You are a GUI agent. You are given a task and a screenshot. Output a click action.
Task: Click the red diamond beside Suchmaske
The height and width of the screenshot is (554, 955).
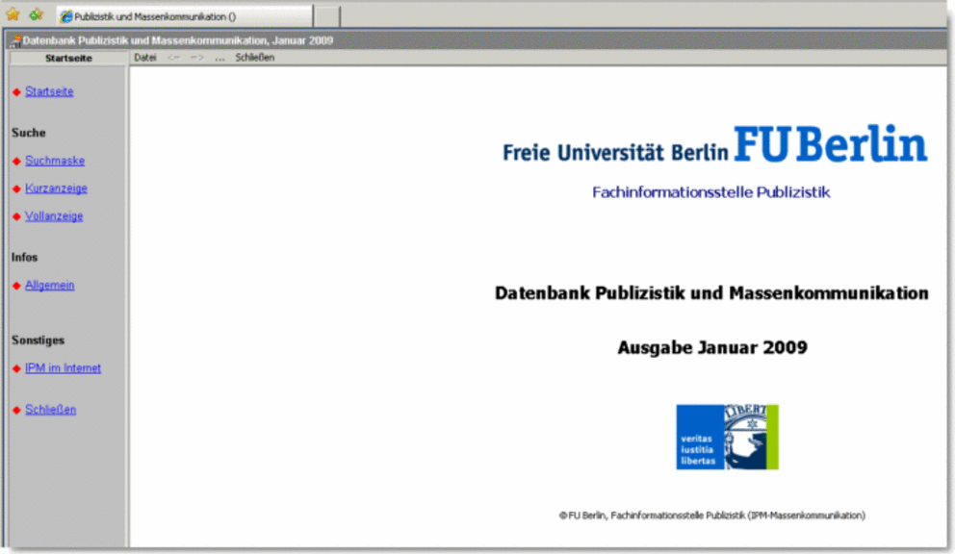[x=16, y=162]
